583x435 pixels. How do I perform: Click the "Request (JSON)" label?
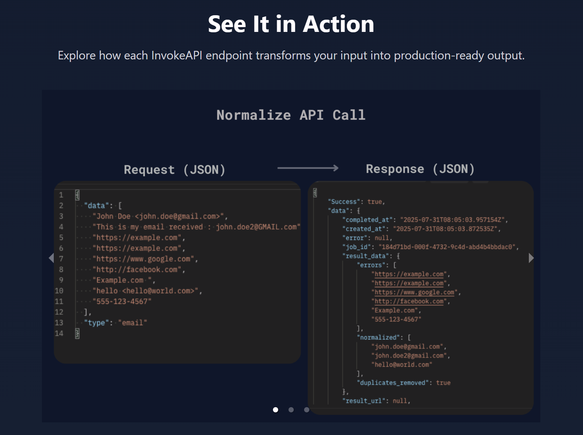175,170
